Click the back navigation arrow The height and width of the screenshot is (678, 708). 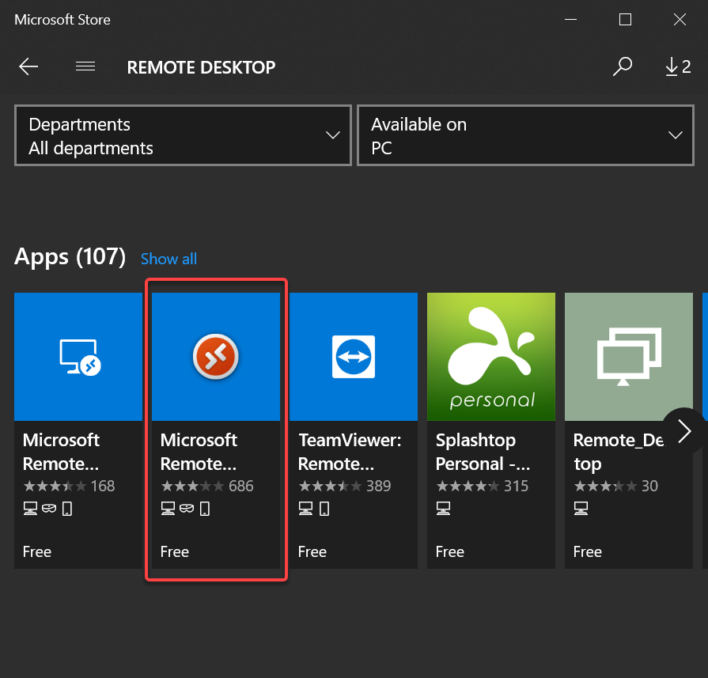(x=28, y=66)
